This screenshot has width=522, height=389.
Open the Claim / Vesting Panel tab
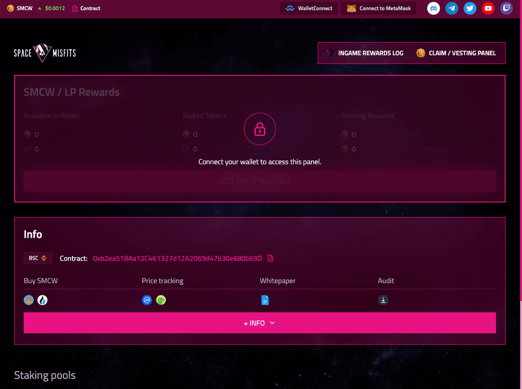pyautogui.click(x=456, y=53)
